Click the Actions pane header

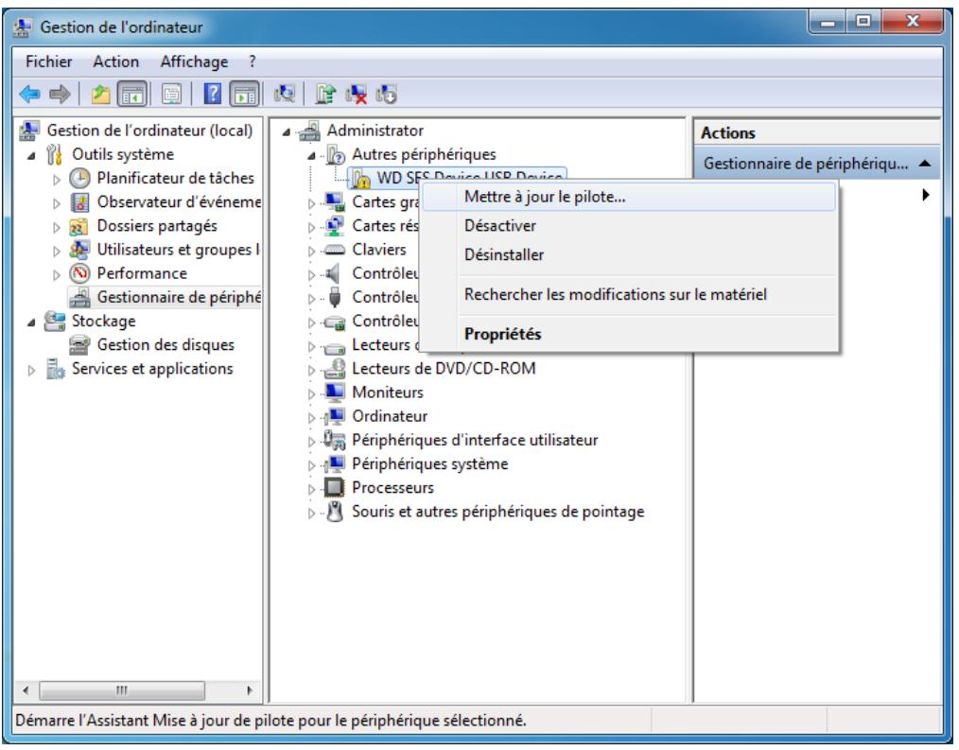coord(816,132)
